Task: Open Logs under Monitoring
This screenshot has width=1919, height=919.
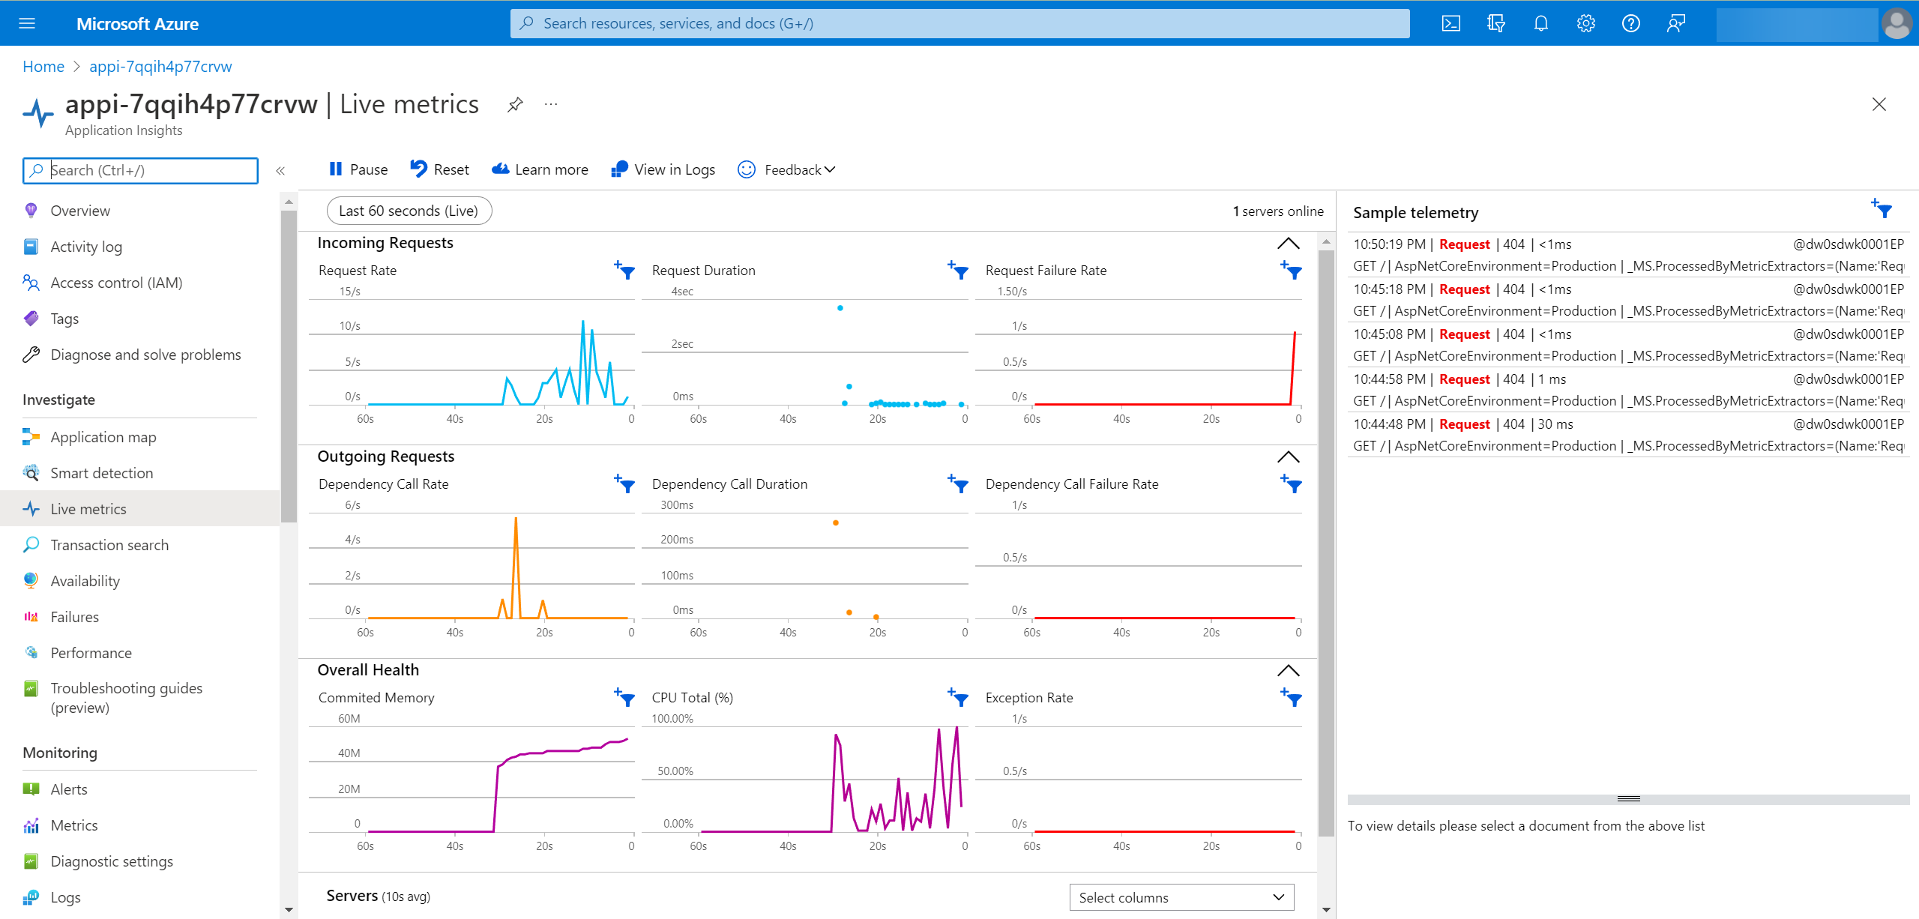Action: [139, 897]
